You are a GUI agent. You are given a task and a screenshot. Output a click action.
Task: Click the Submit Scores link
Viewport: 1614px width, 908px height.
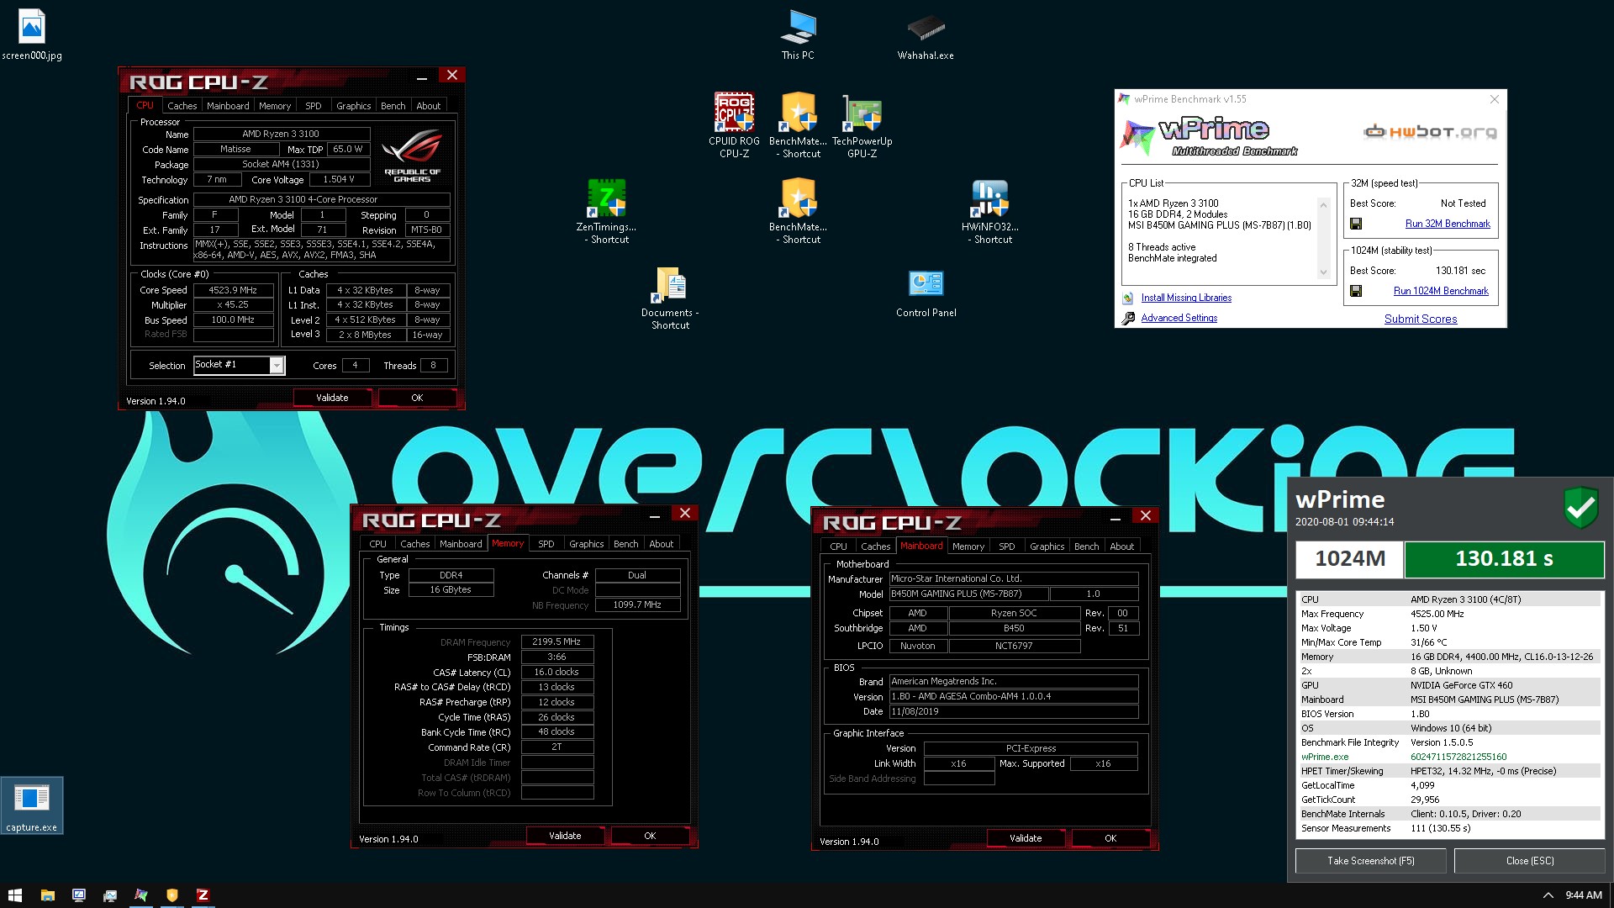pos(1421,319)
